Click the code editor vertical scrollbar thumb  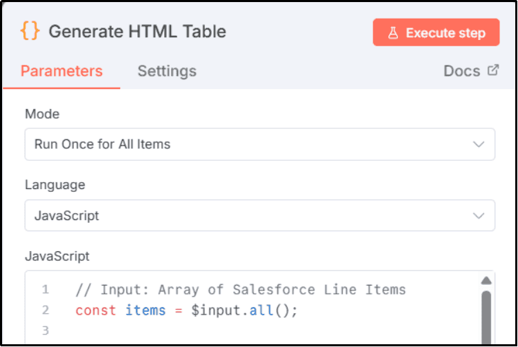[x=486, y=317]
